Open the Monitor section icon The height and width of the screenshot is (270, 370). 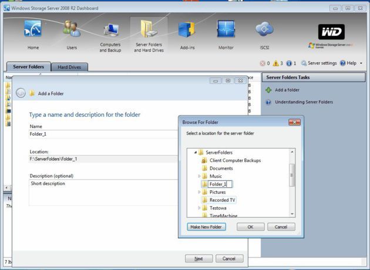tap(226, 29)
